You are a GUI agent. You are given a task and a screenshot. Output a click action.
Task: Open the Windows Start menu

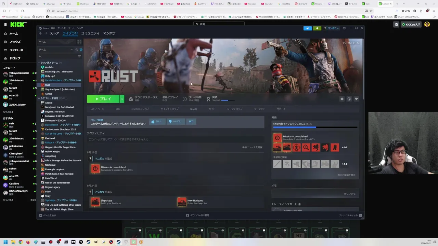coord(5,242)
